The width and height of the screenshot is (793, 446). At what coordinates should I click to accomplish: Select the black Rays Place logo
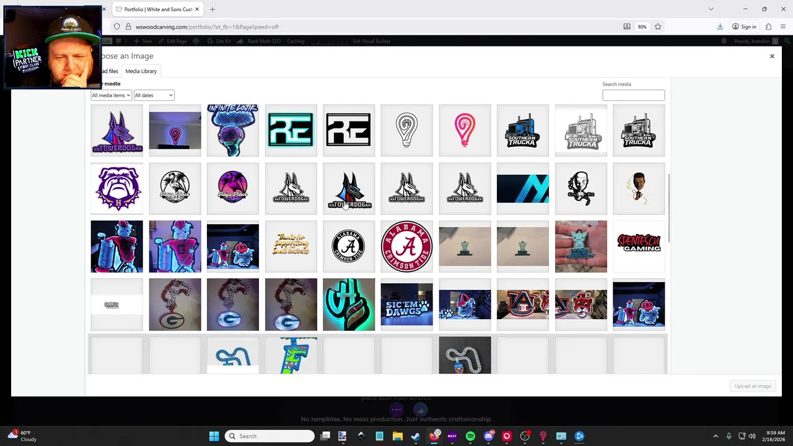click(175, 188)
